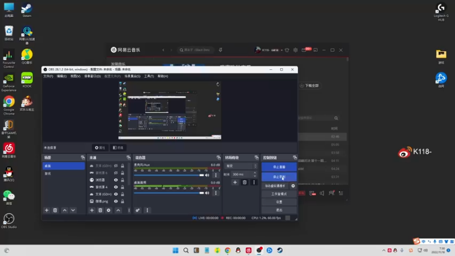Open KOOK desktop shortcut
Screen dimensions: 455x256
[x=27, y=80]
